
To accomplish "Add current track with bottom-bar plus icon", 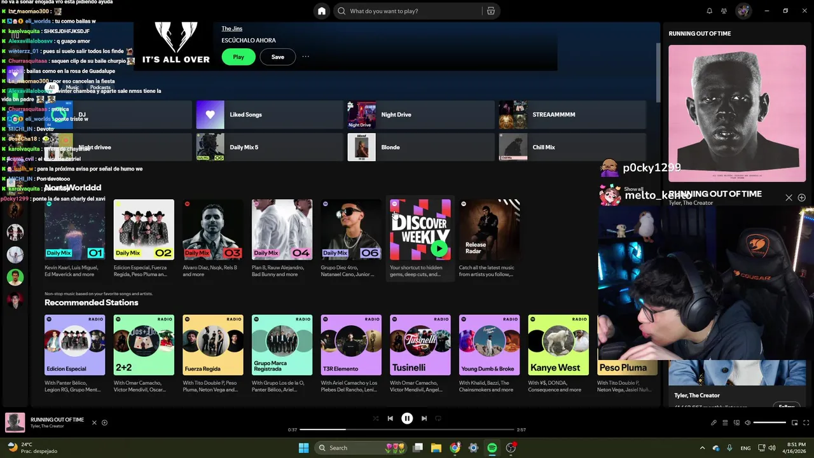I will tap(105, 422).
